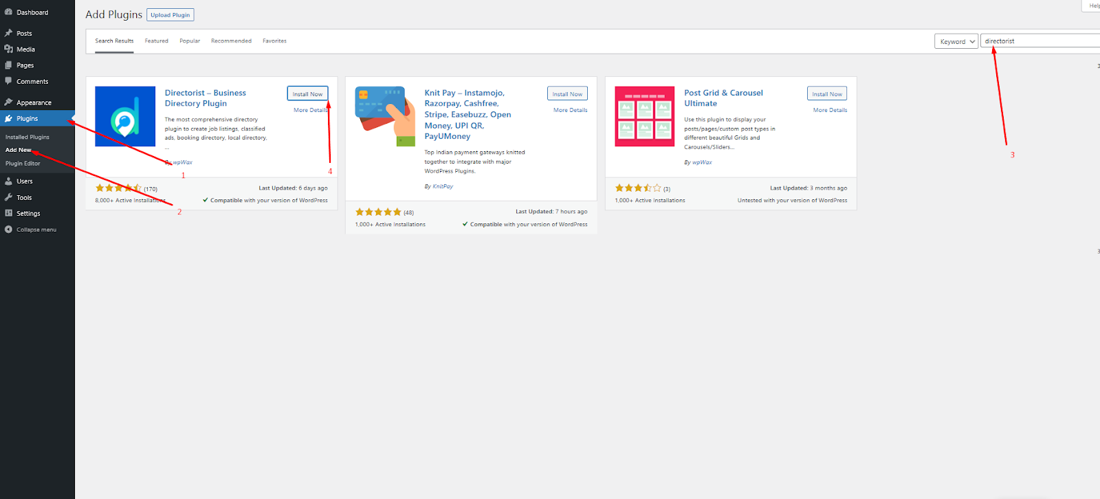This screenshot has height=499, width=1100.
Task: Click Knit Pay '1,000+ Active Installations' text
Action: [390, 224]
